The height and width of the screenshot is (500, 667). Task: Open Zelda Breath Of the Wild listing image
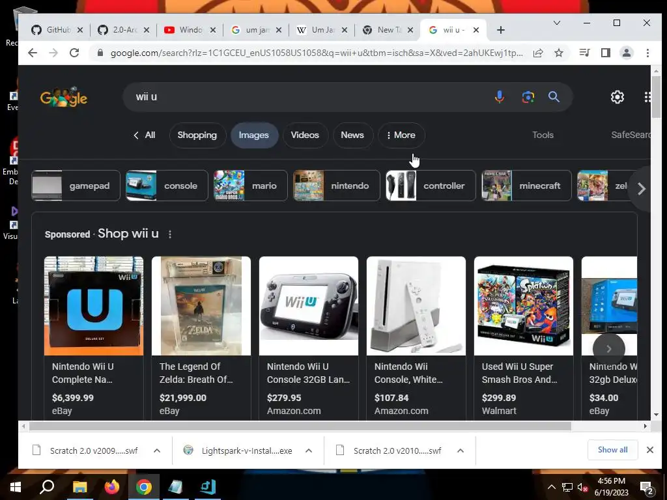point(201,306)
